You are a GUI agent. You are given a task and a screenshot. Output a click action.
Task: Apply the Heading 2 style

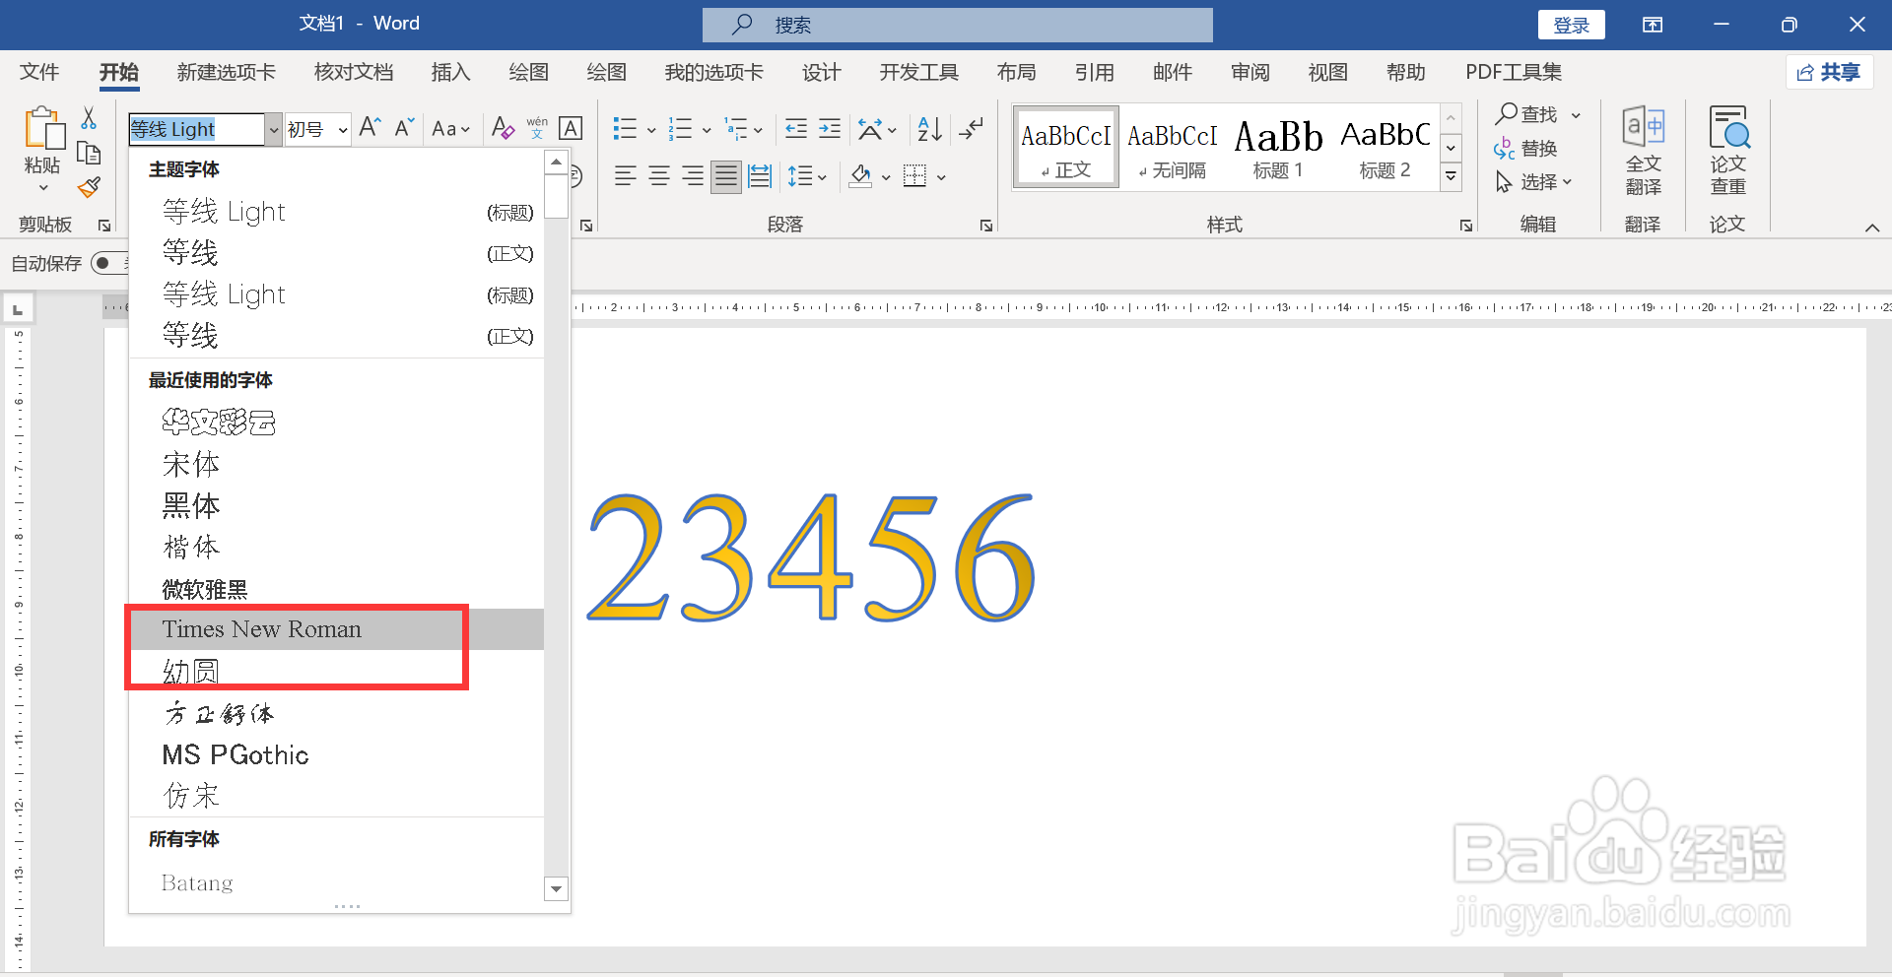1385,147
